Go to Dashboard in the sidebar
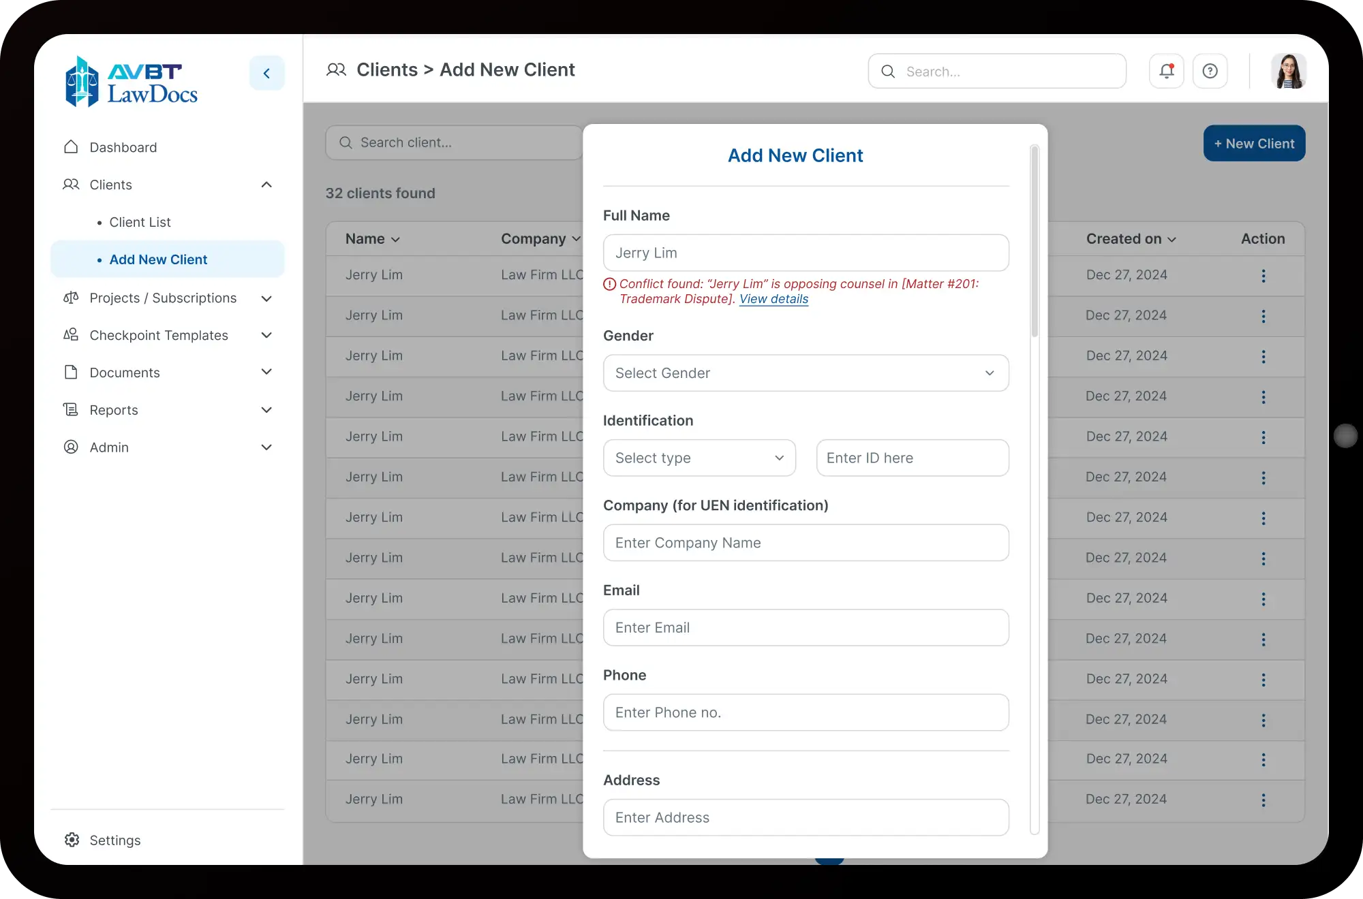The height and width of the screenshot is (899, 1363). [123, 147]
